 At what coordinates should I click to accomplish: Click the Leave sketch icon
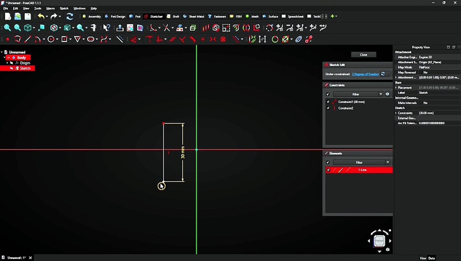[x=120, y=28]
